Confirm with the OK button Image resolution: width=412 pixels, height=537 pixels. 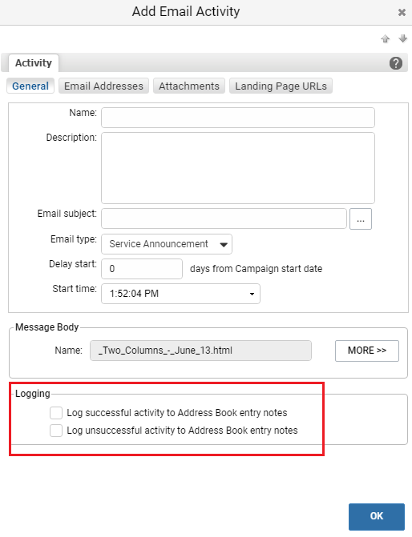[377, 516]
